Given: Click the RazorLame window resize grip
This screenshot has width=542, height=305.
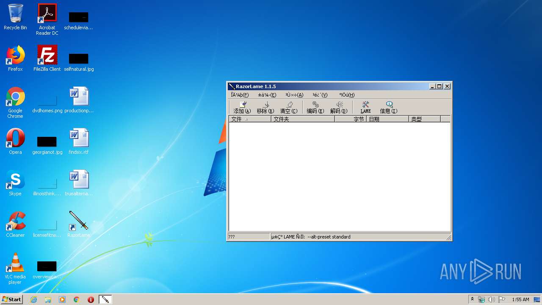Looking at the screenshot, I should (x=448, y=238).
